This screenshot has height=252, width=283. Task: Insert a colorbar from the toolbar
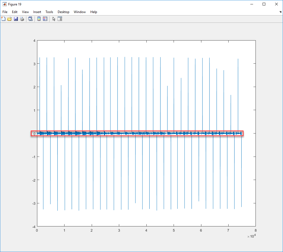[39, 19]
